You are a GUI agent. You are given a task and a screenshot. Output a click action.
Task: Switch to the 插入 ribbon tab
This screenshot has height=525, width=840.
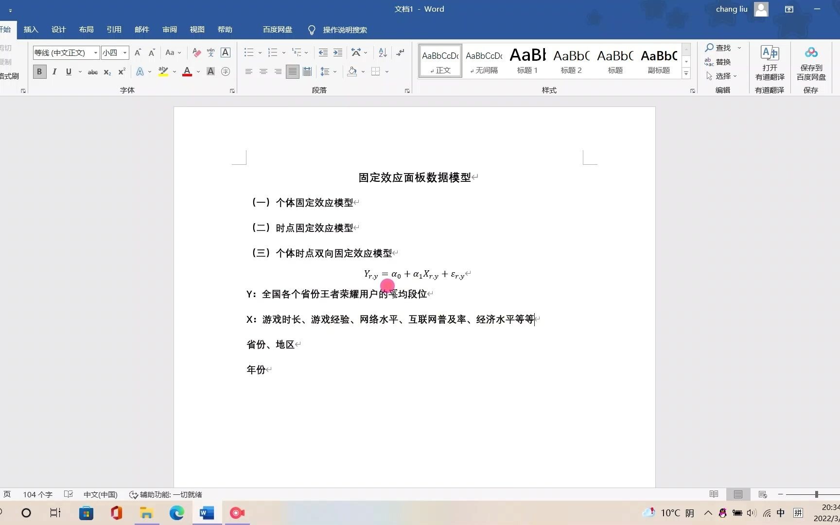tap(31, 29)
